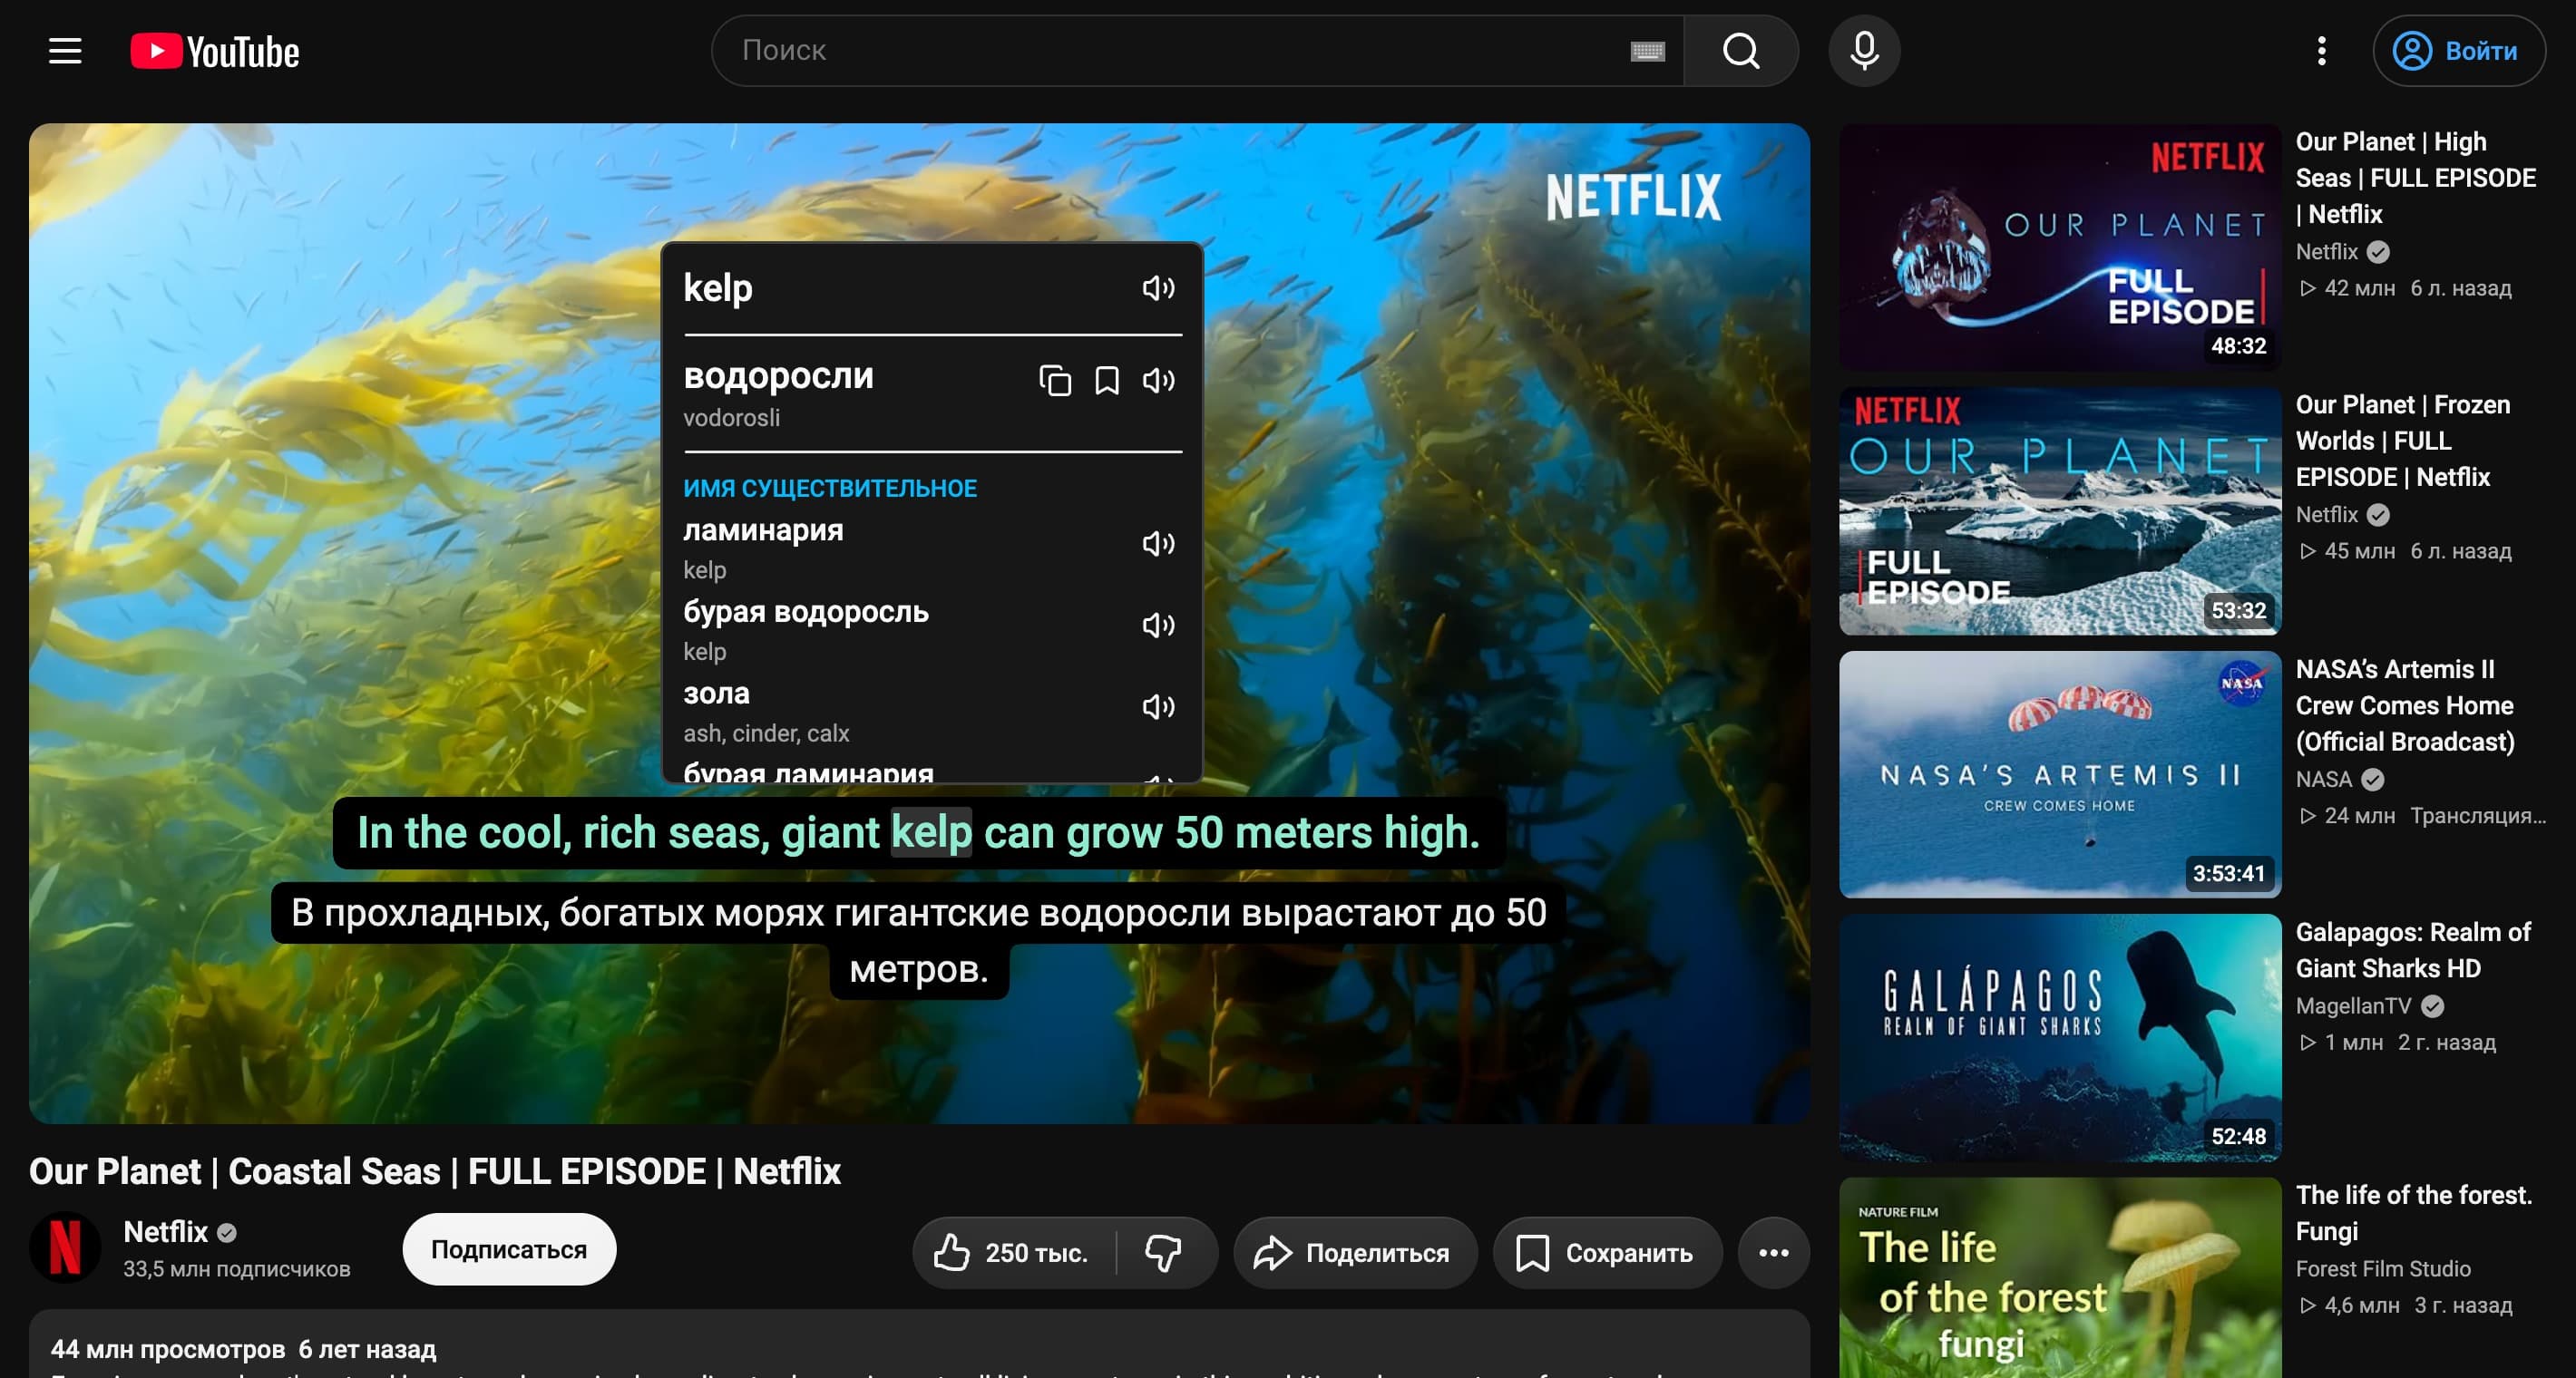This screenshot has width=2576, height=1378.
Task: Play audio for ламинария
Action: click(x=1158, y=544)
